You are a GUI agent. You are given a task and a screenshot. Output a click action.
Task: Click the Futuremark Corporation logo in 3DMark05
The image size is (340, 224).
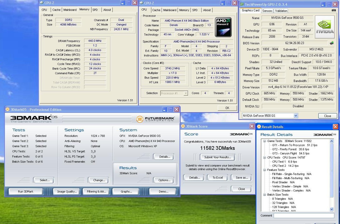pyautogui.click(x=156, y=119)
